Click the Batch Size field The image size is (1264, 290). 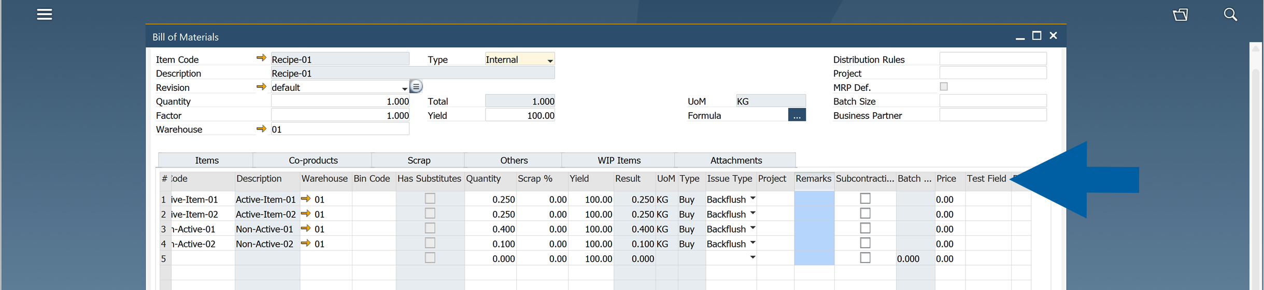click(x=993, y=101)
